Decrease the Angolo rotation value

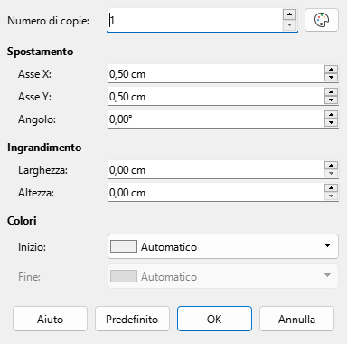coord(331,123)
